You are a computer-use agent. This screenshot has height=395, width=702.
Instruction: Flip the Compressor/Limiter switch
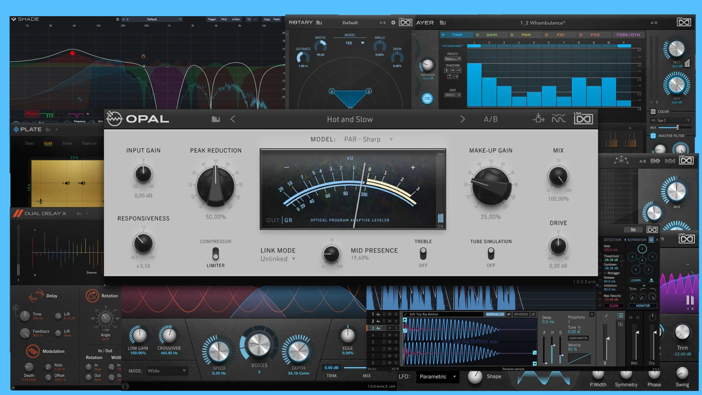(216, 253)
